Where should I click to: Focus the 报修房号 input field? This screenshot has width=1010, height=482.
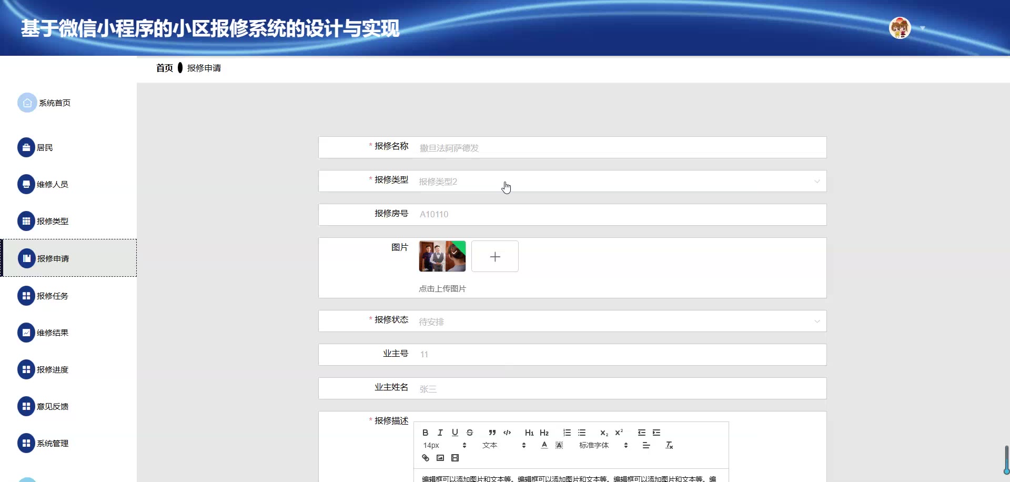620,215
